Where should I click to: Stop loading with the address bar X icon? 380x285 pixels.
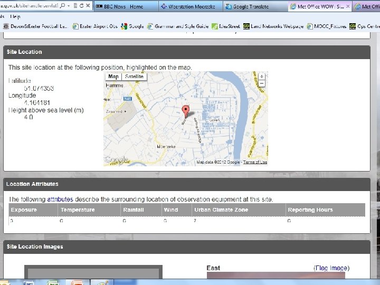click(x=88, y=6)
